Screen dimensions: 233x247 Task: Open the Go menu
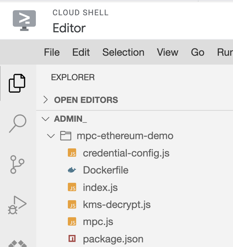pyautogui.click(x=198, y=52)
